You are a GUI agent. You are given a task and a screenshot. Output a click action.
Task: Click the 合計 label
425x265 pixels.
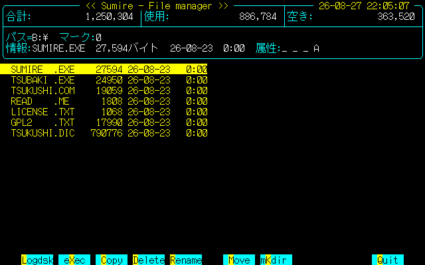click(x=18, y=17)
